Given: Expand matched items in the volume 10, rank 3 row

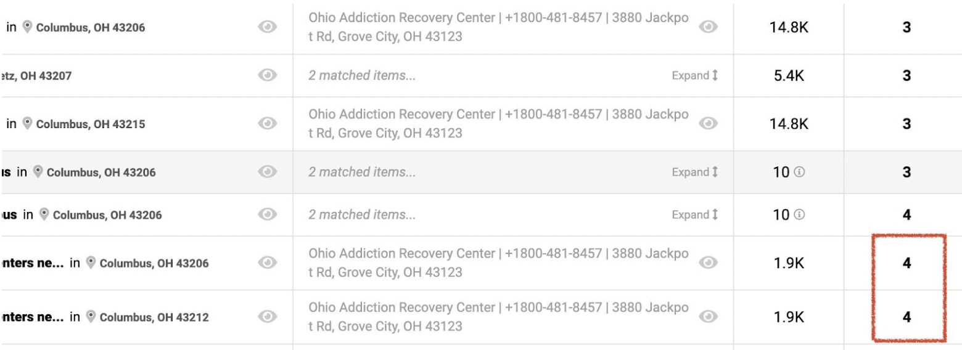Looking at the screenshot, I should point(694,173).
